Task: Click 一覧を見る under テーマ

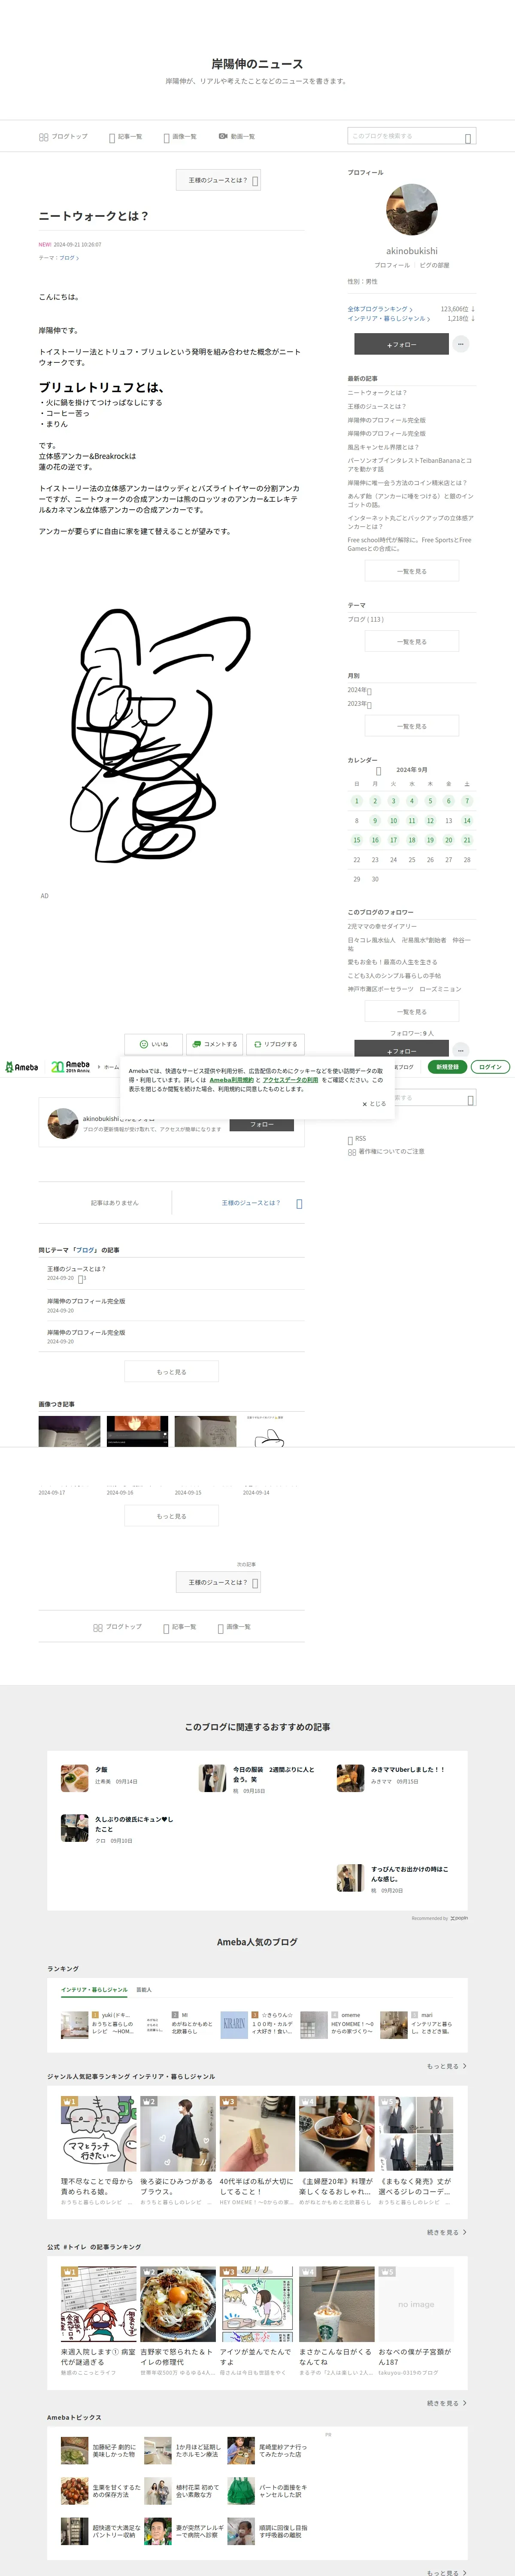Action: 412,642
